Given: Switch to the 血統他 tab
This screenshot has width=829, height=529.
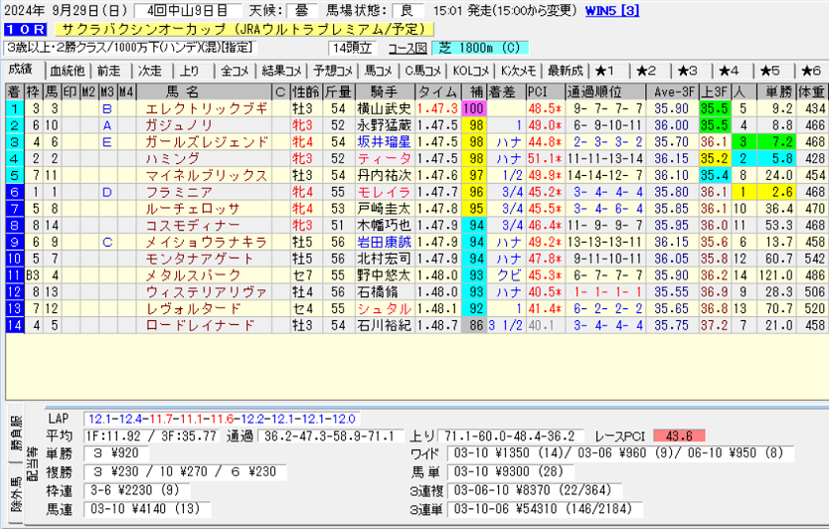Looking at the screenshot, I should (67, 71).
